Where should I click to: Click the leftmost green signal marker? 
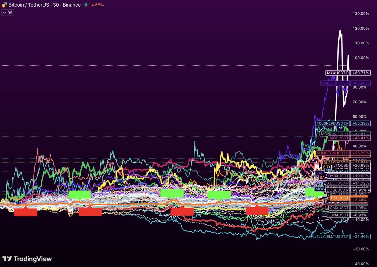point(79,194)
